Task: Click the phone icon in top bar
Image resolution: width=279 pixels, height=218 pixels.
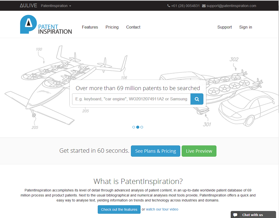Action: (x=169, y=6)
